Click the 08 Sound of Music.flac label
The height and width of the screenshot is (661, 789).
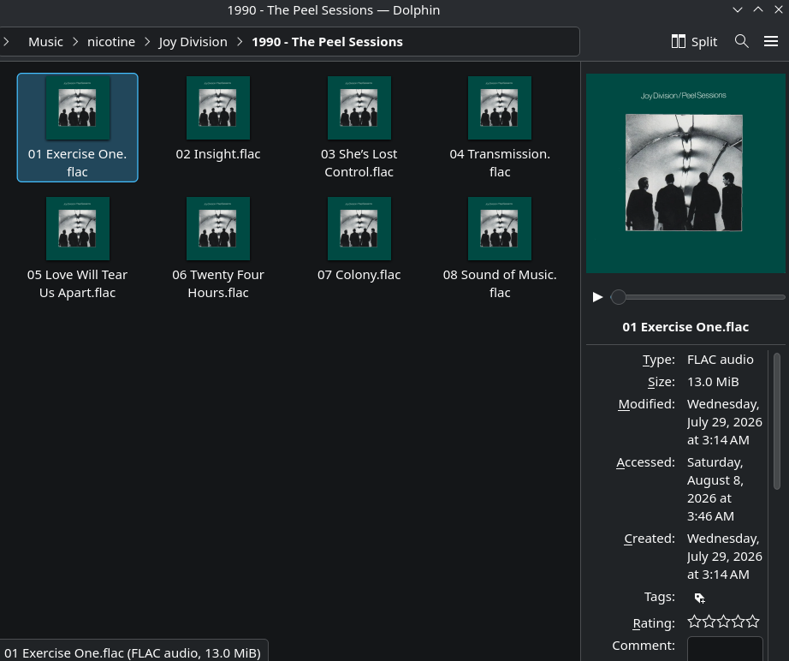point(500,283)
